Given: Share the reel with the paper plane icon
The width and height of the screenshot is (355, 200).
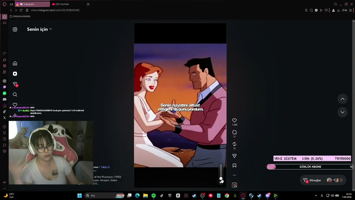Looking at the screenshot, I should pyautogui.click(x=234, y=156).
